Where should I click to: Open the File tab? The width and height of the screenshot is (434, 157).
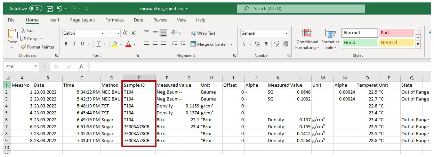(11, 20)
